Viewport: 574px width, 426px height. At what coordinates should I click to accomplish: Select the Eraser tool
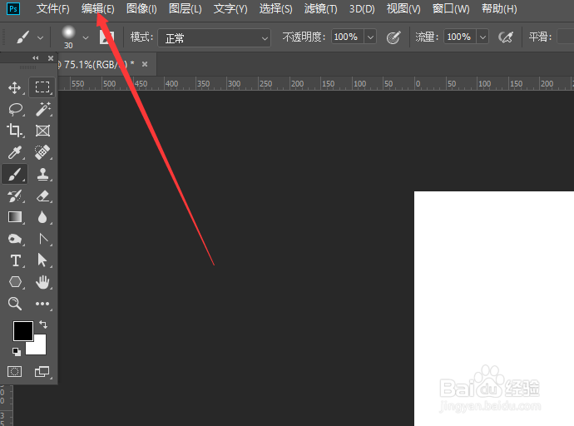[x=42, y=196]
